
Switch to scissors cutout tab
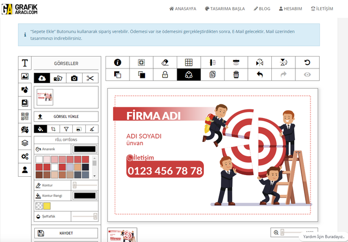[x=90, y=78]
